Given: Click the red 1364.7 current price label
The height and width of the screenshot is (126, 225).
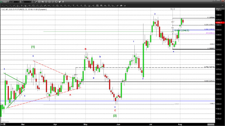Looking at the screenshot, I should click(x=219, y=22).
